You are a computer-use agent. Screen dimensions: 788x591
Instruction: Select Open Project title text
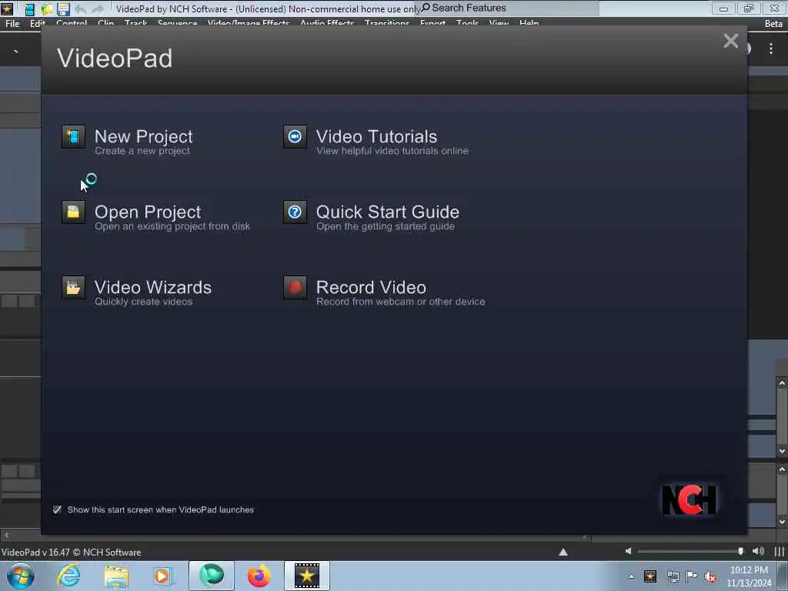(x=148, y=212)
